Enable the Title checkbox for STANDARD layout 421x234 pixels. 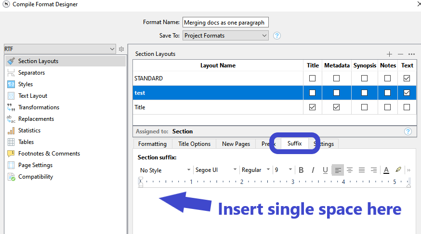click(x=312, y=78)
